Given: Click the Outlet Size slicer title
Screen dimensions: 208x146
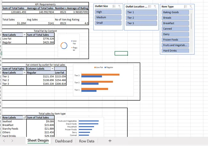Looking at the screenshot, I should tap(101, 6).
